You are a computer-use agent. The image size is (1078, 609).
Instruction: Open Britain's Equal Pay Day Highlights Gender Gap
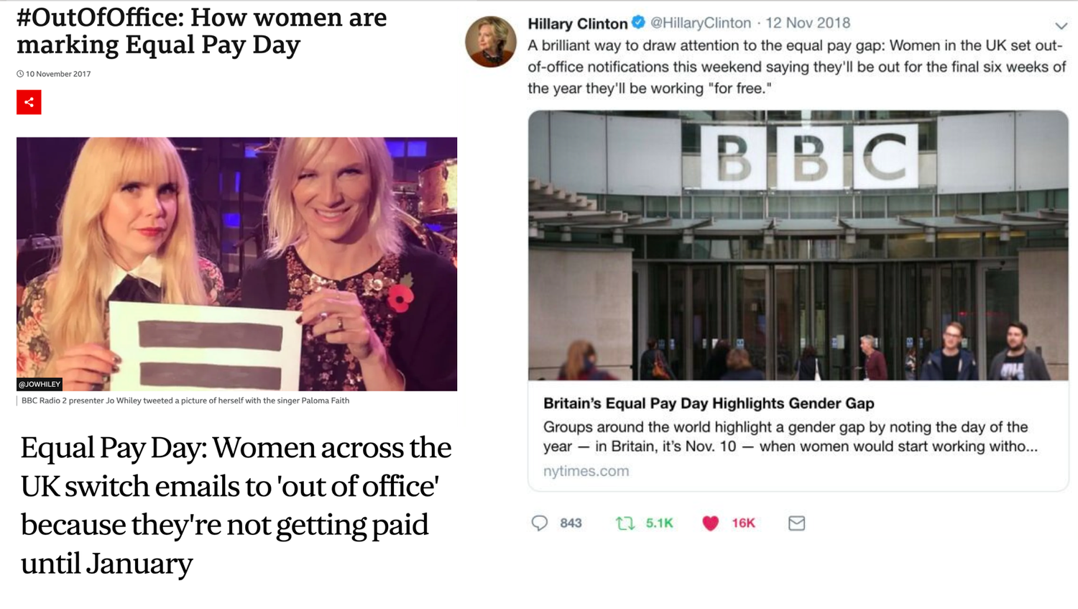coord(709,403)
